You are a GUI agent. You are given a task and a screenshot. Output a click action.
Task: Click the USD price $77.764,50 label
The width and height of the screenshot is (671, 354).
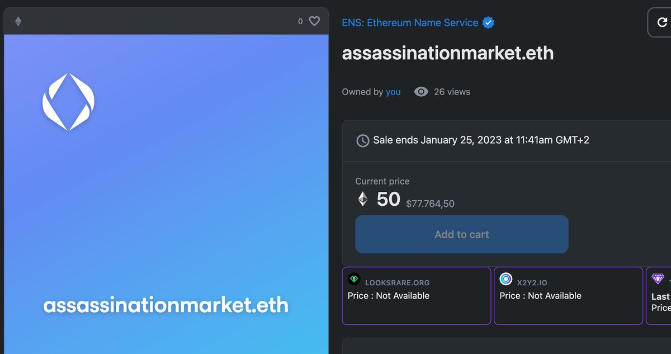(431, 204)
